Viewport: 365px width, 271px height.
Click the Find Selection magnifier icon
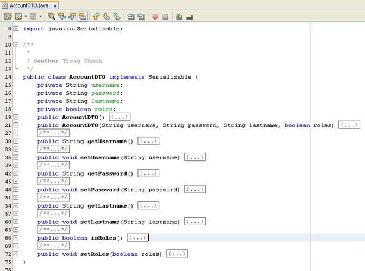point(51,16)
